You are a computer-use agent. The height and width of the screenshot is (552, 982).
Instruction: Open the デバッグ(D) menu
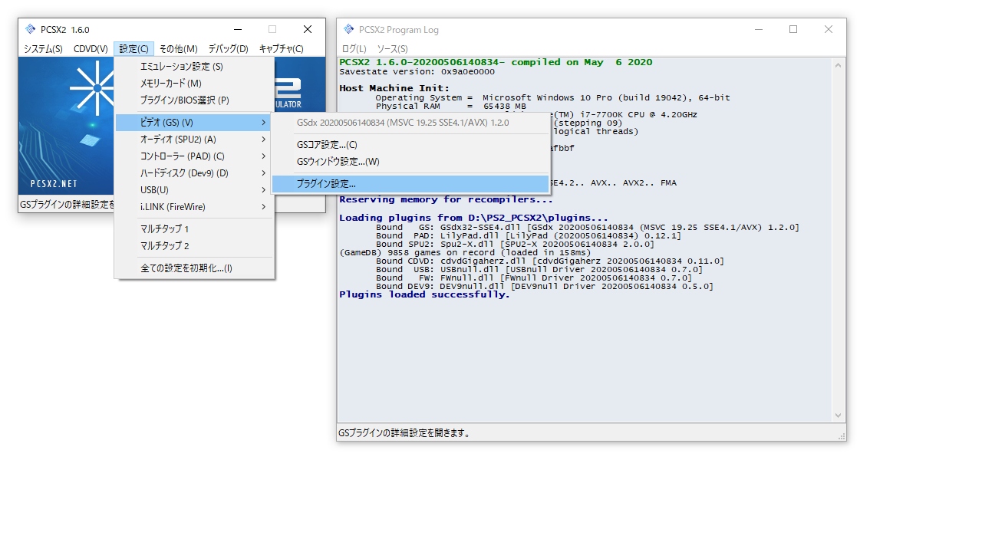click(x=229, y=49)
